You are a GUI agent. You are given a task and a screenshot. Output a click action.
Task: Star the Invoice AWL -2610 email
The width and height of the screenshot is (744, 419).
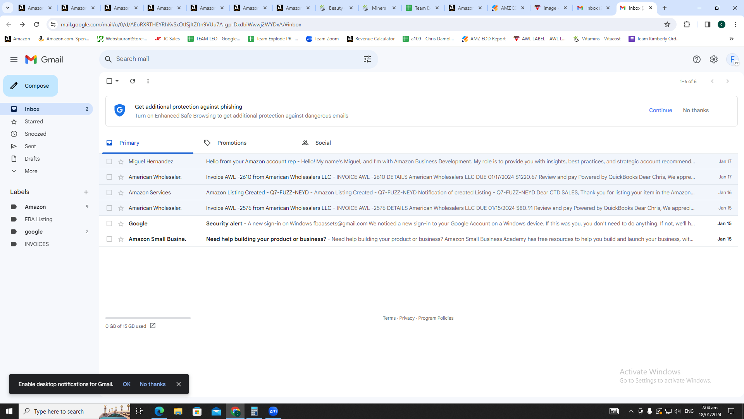click(121, 177)
